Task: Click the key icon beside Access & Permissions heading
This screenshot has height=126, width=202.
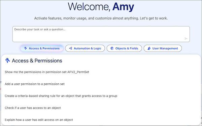Action: (7, 60)
